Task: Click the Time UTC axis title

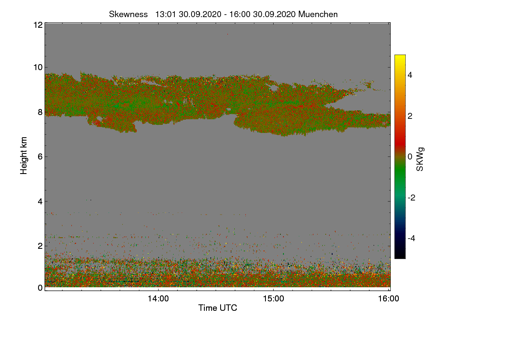Action: click(x=218, y=308)
